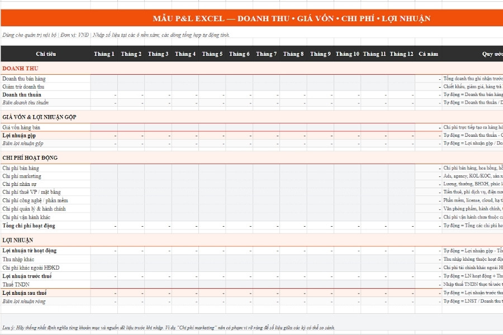The image size is (503, 335).
Task: Select the 'Doanh thu bán hàng' row label
Action: coord(23,79)
